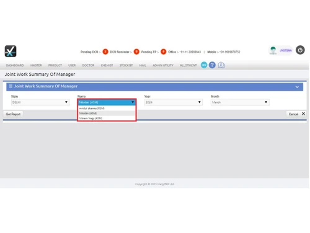This screenshot has height=233, width=310.
Task: Open the MAIL menu
Action: (143, 65)
